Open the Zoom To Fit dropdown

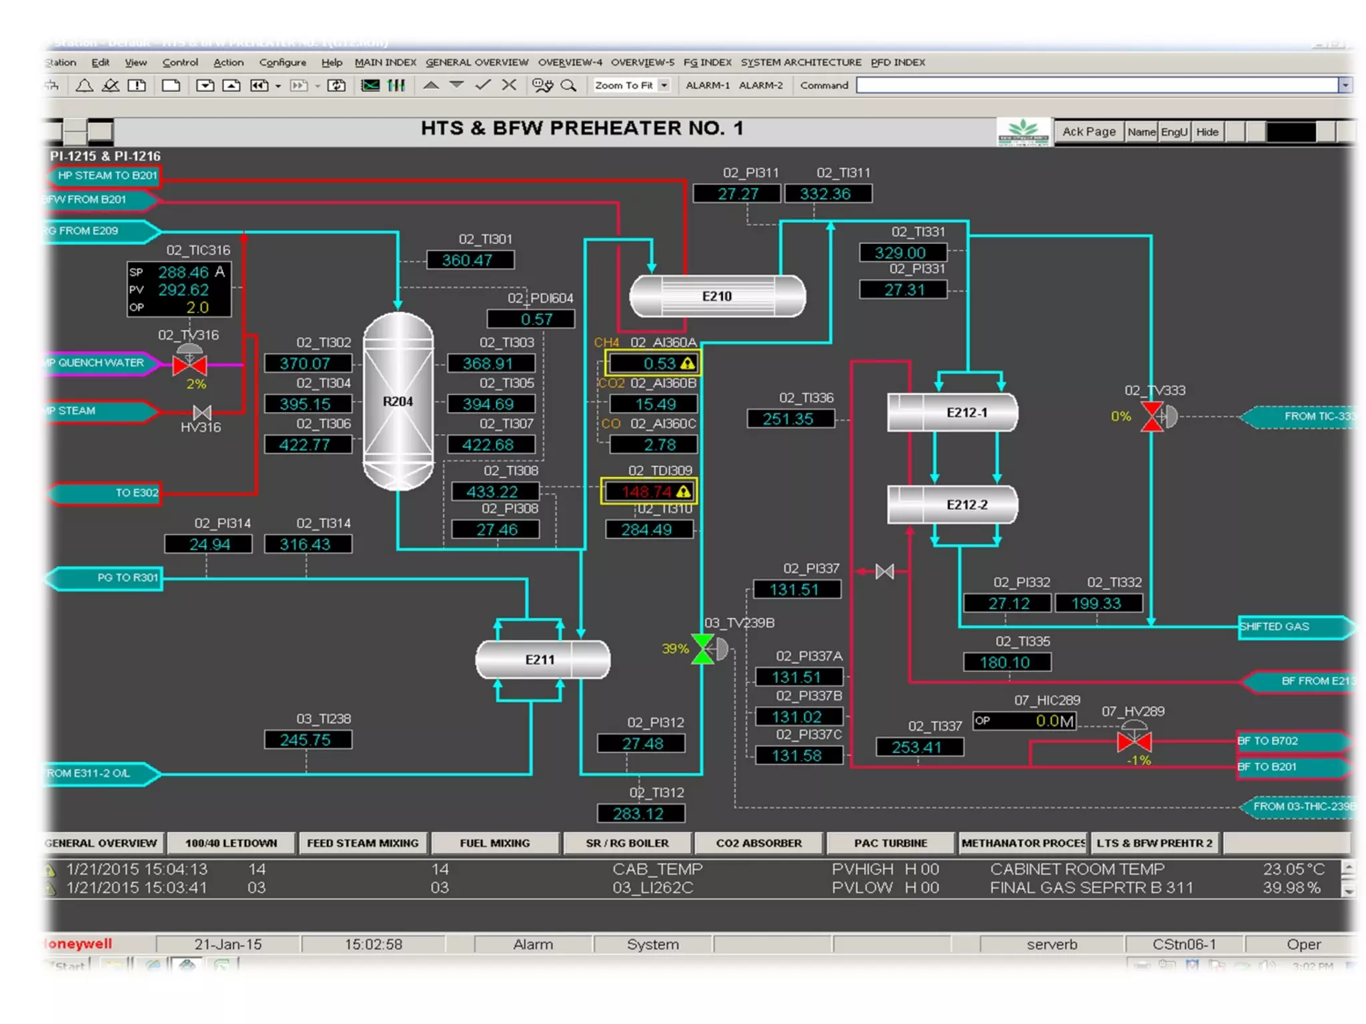click(664, 85)
